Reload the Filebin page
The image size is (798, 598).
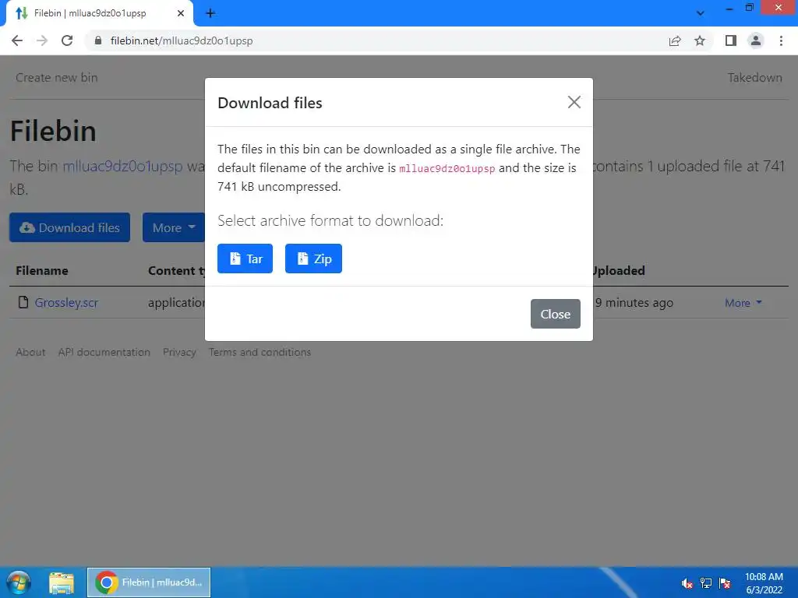click(67, 40)
